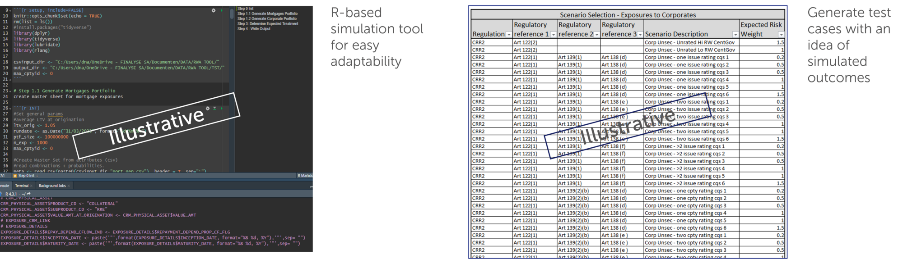903x259 pixels.
Task: Jump to Step 4 : Write Output in outline
Action: tap(254, 29)
